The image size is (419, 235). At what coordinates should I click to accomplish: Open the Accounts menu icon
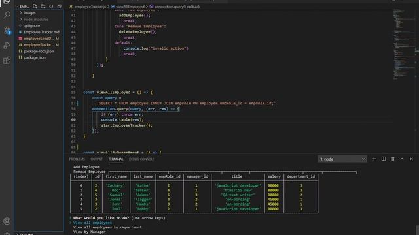[x=7, y=221]
